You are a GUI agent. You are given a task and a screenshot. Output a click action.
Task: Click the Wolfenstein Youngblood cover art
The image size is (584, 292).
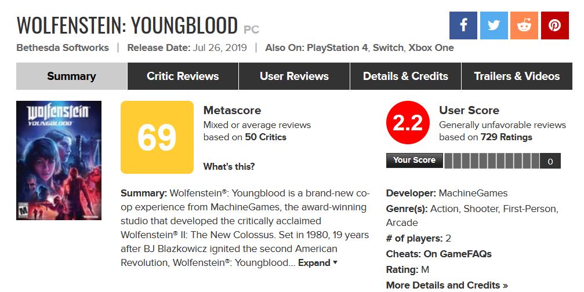(x=59, y=160)
